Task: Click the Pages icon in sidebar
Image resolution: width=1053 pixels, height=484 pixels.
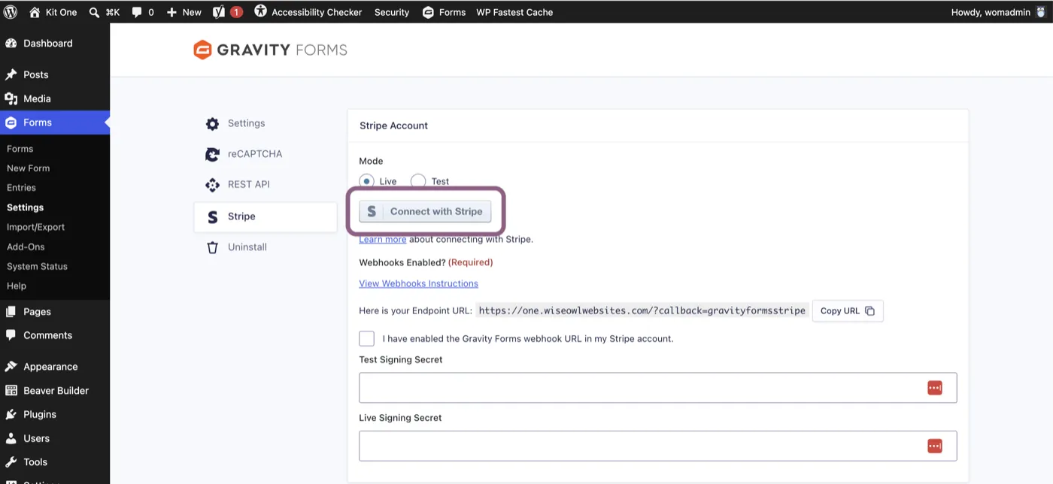Action: 11,312
